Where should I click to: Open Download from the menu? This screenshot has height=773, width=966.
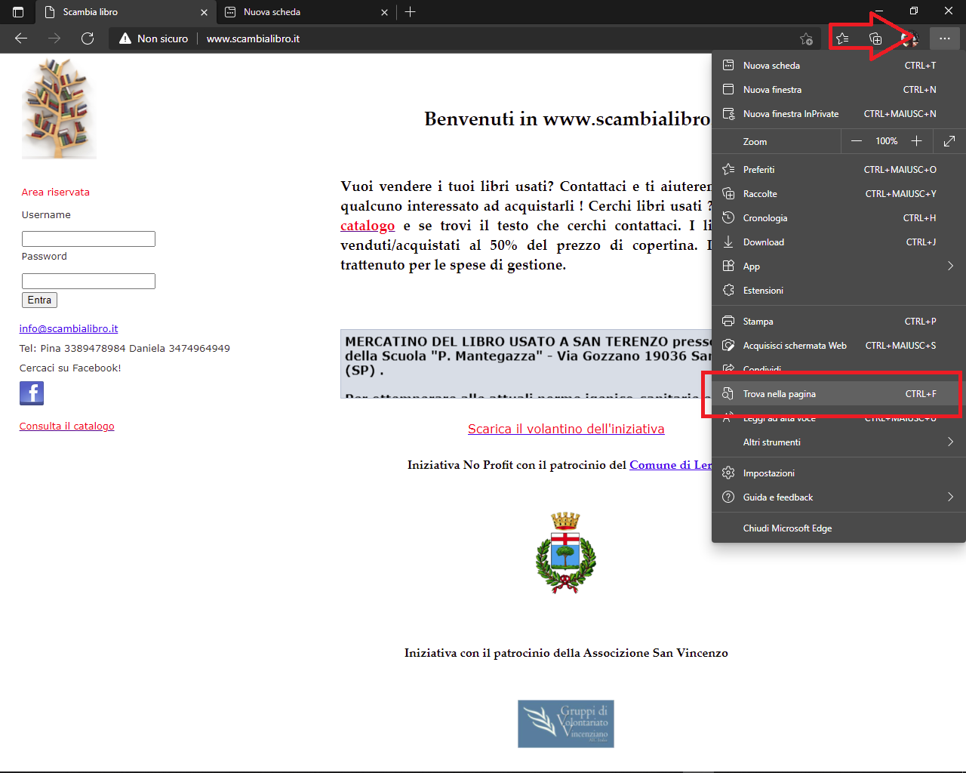pos(838,242)
